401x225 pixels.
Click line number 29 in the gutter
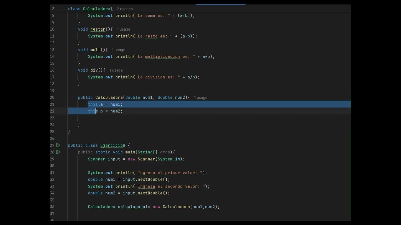(52, 159)
